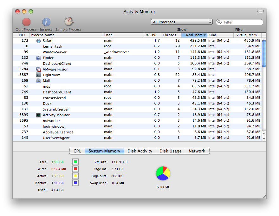The image size is (279, 216).
Task: Toggle toolbar with the pill button
Action: [x=261, y=11]
